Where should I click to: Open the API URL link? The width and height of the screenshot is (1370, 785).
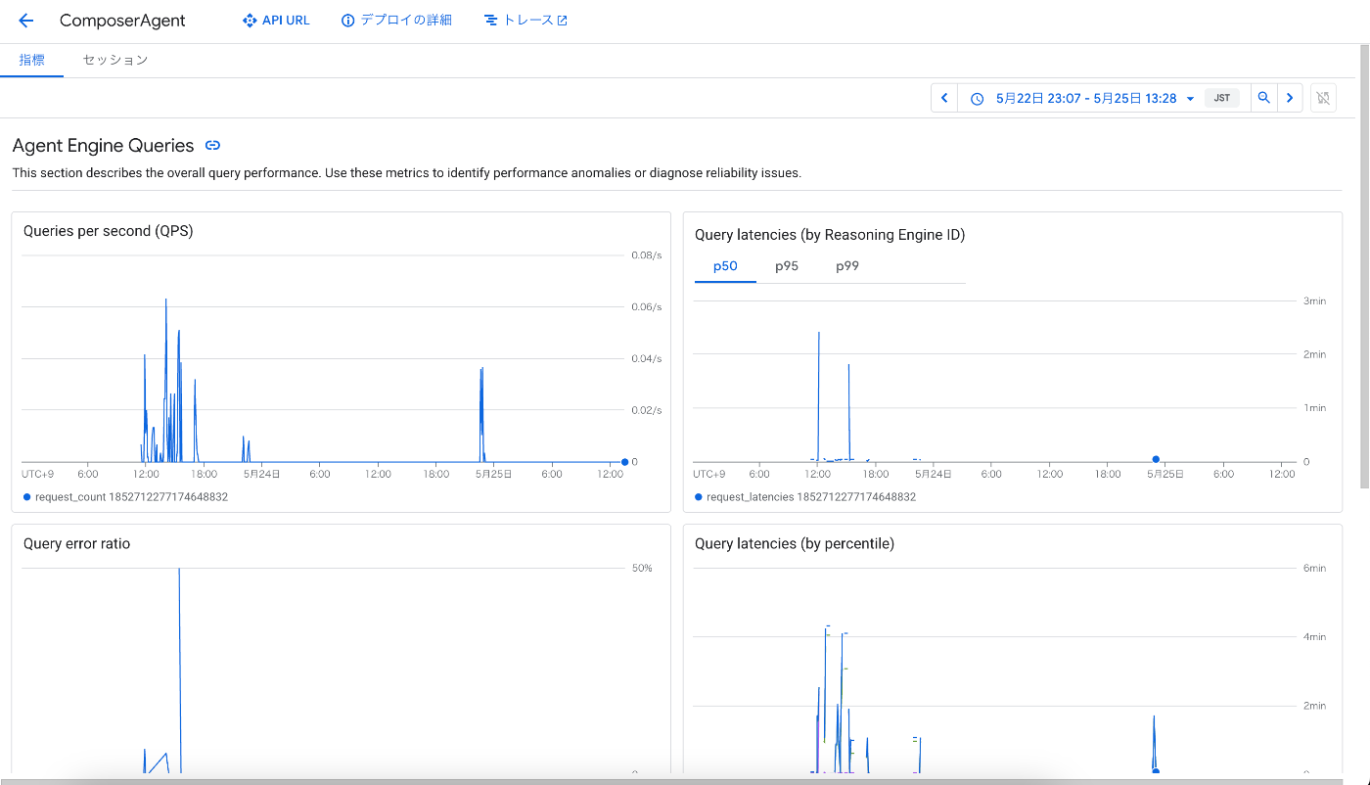276,21
